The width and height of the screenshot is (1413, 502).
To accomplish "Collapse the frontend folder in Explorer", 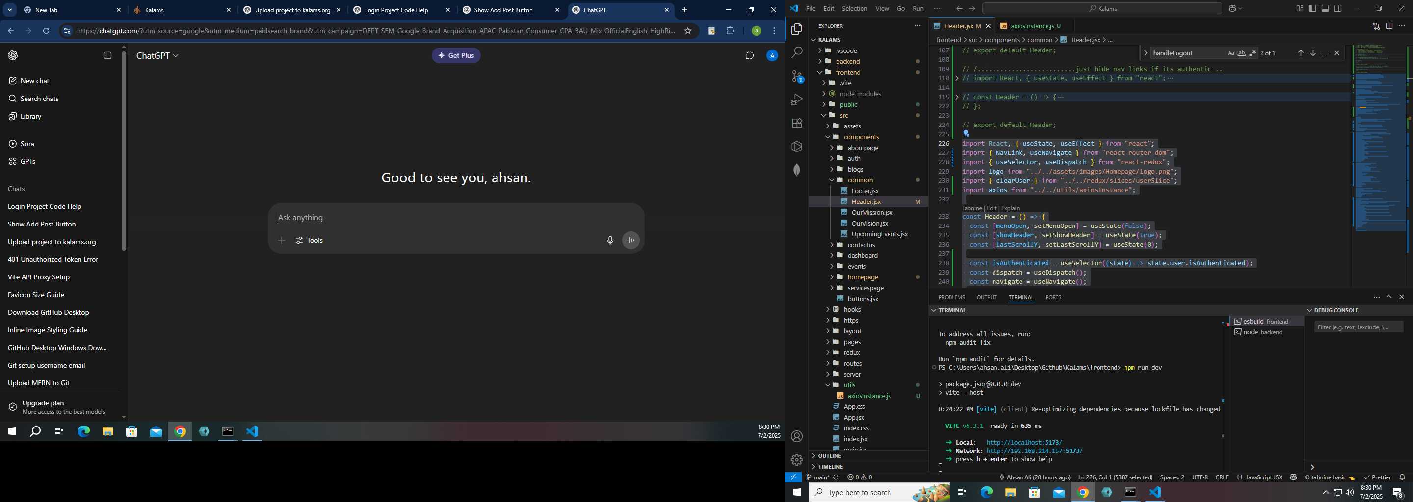I will (x=847, y=73).
